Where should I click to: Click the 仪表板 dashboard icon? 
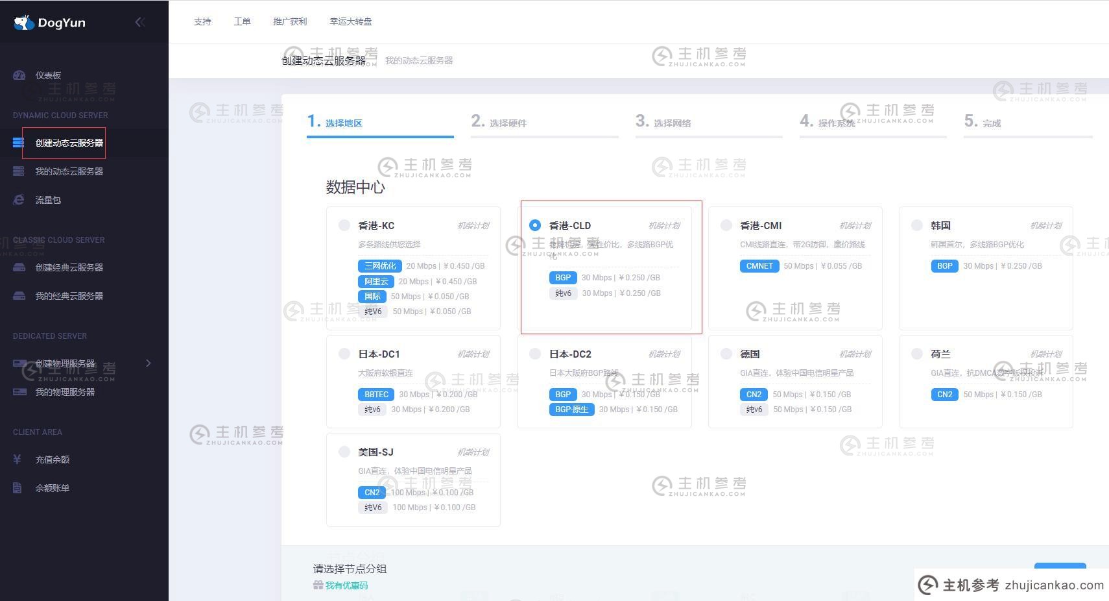[19, 75]
